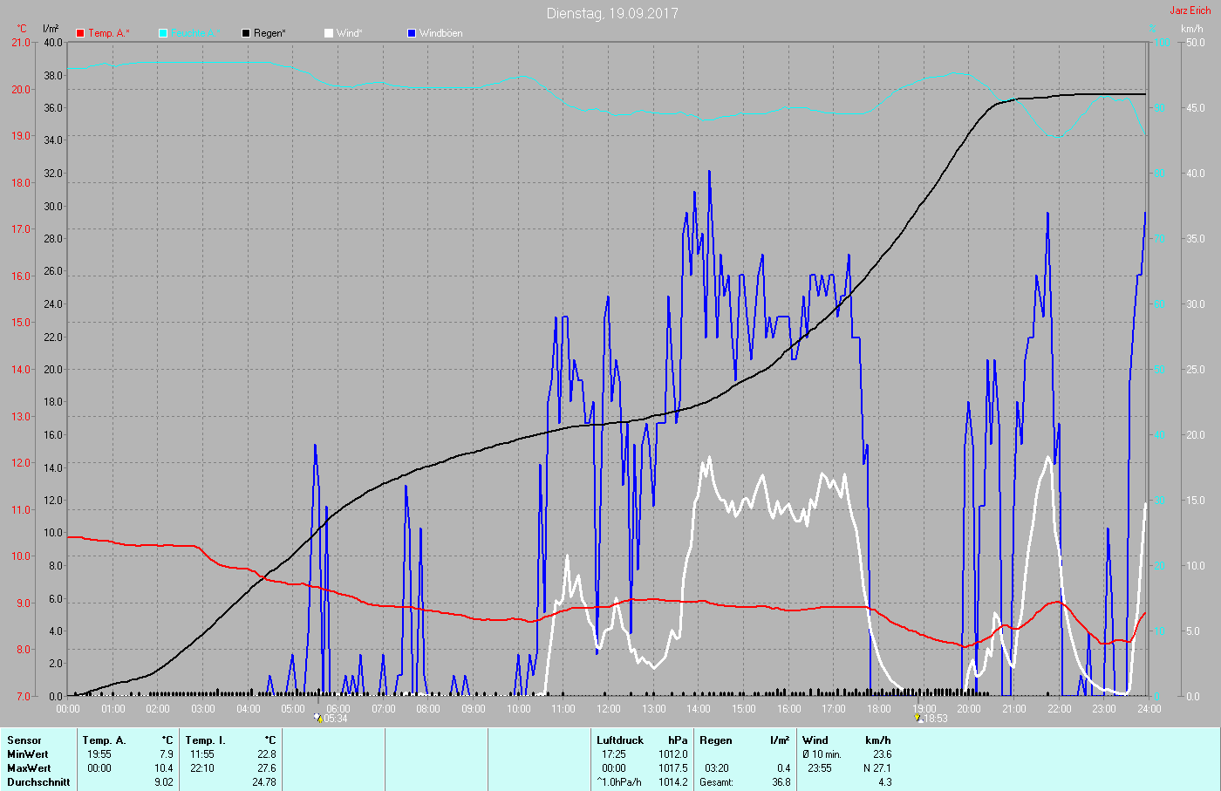The width and height of the screenshot is (1221, 791).
Task: Click the Temp. I. column header
Action: click(x=206, y=740)
